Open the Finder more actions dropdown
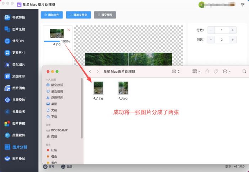The image size is (249, 172). 227,71
